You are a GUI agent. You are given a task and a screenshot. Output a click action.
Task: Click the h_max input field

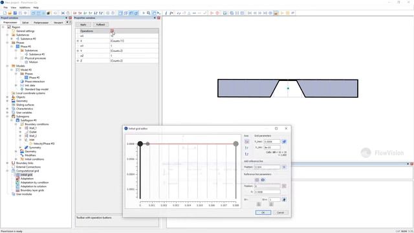[x=272, y=142]
